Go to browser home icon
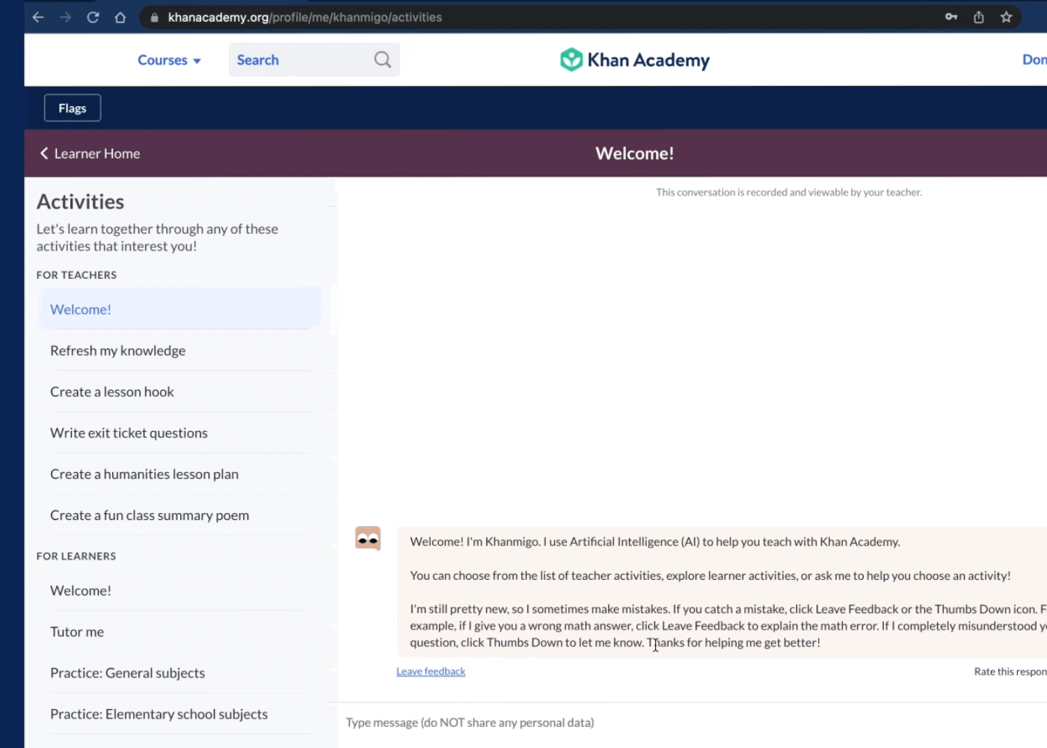This screenshot has width=1047, height=748. [120, 17]
